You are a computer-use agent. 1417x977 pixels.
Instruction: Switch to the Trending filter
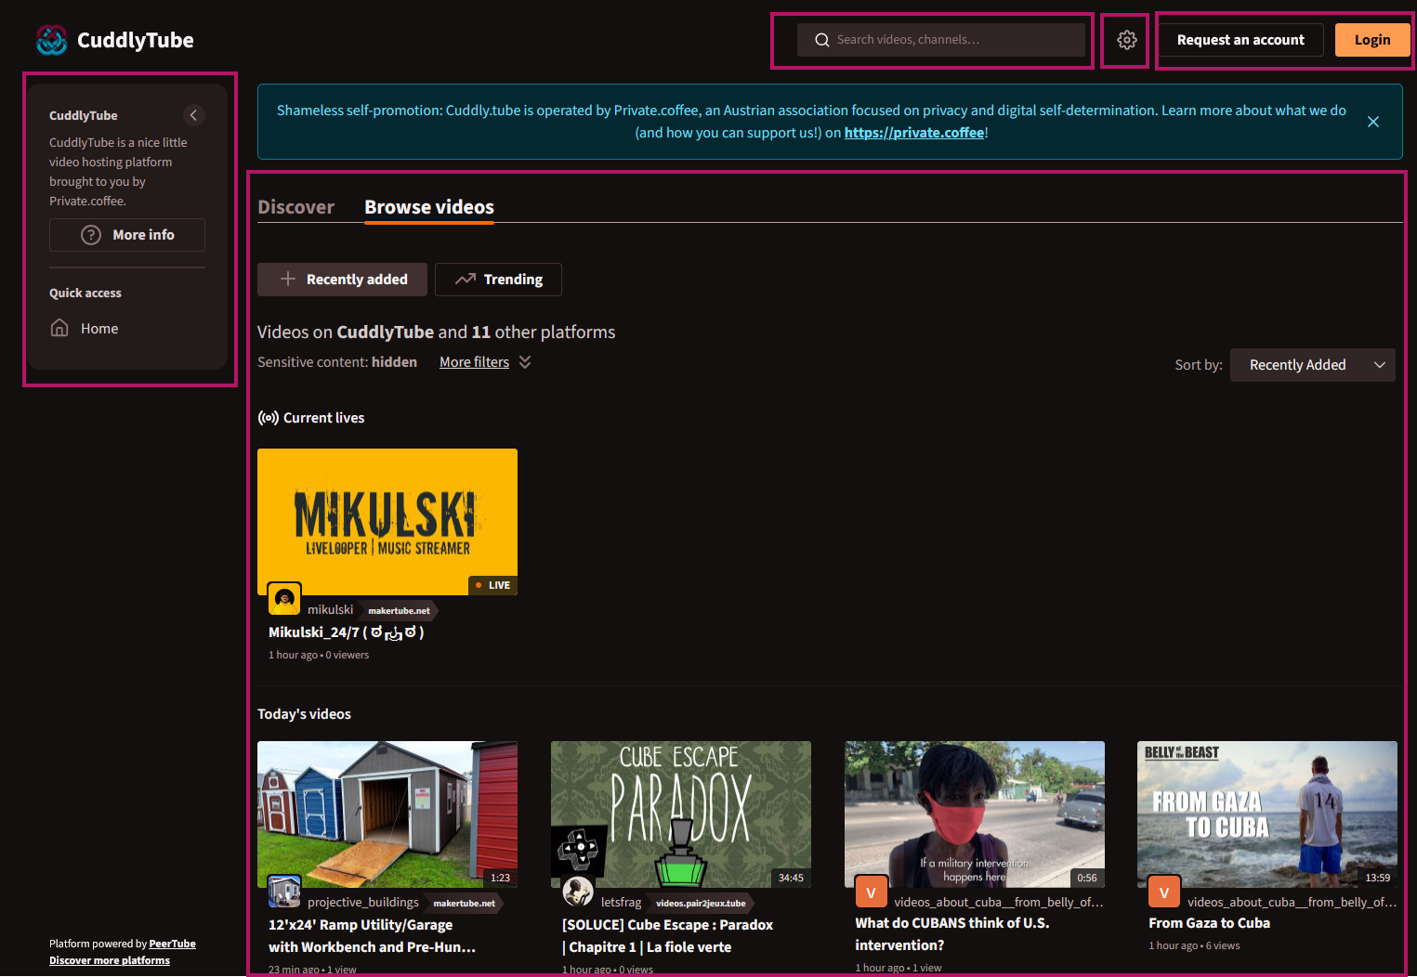pyautogui.click(x=498, y=280)
